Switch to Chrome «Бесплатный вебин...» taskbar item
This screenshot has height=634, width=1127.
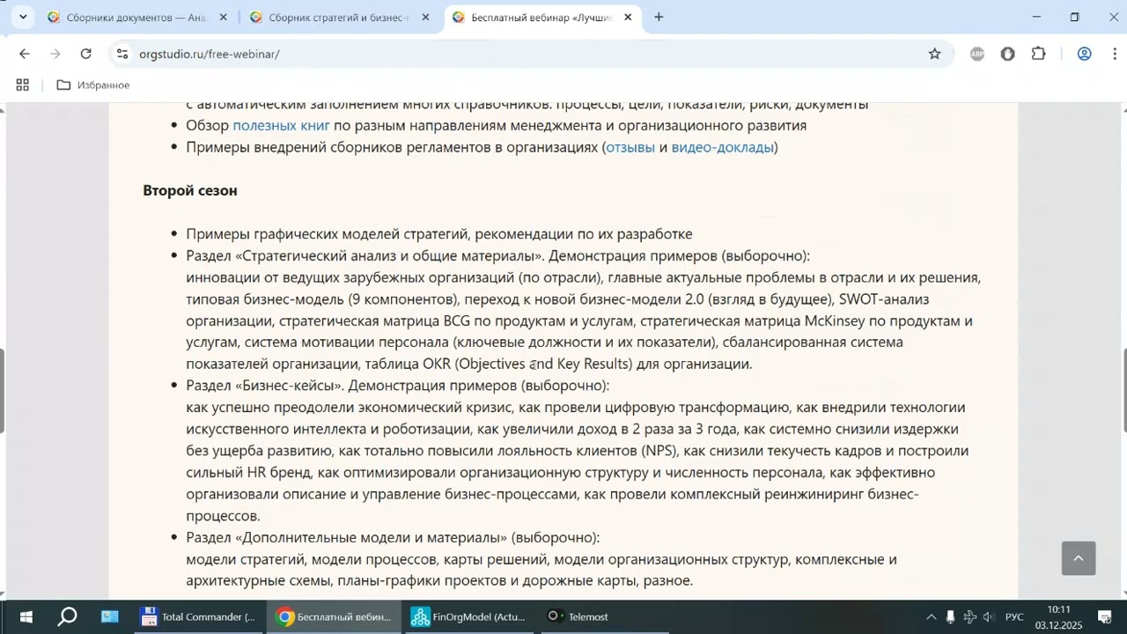[x=335, y=616]
